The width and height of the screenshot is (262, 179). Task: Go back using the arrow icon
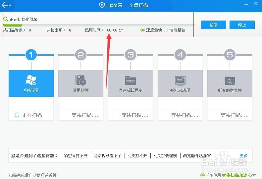coord(6,5)
